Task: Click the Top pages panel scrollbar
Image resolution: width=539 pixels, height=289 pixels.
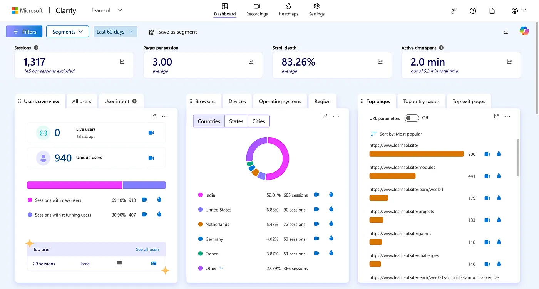Action: [518, 158]
